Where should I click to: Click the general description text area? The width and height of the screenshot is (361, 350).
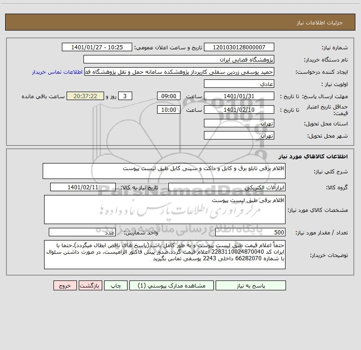point(164,171)
